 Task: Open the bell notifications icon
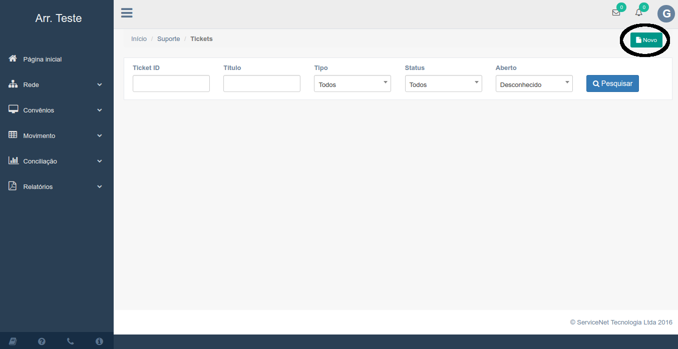[x=638, y=13]
